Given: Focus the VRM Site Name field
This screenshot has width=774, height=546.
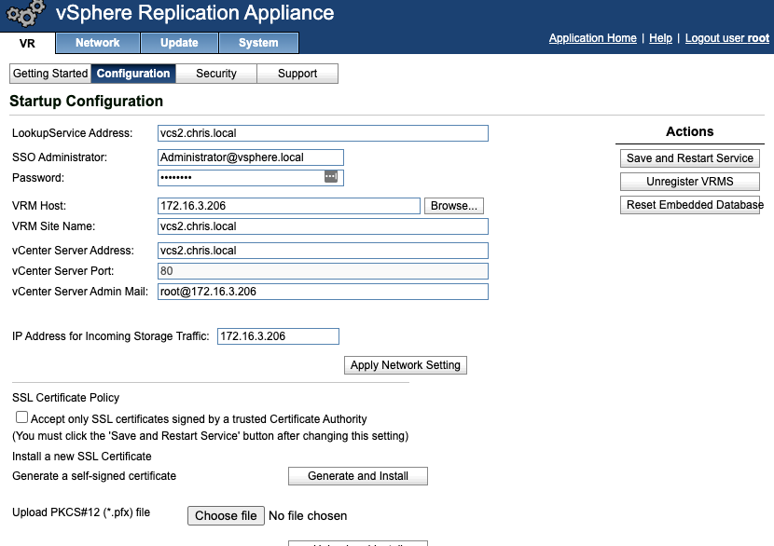Looking at the screenshot, I should pyautogui.click(x=323, y=226).
